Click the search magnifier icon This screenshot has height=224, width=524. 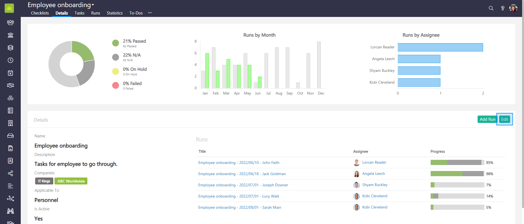[491, 8]
